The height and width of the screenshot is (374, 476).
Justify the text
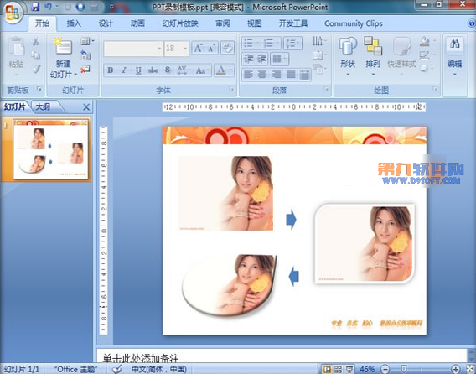(x=291, y=75)
